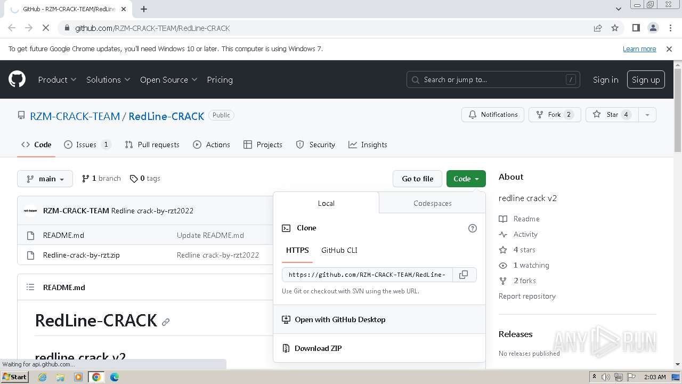Expand the Product menu
682x384 pixels.
click(x=57, y=79)
